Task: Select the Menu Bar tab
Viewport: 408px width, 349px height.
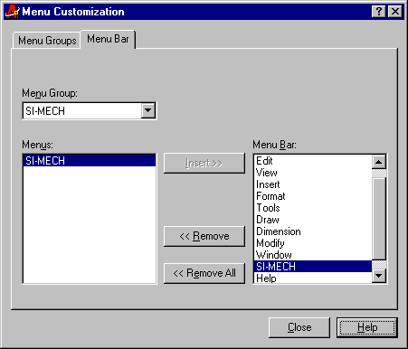Action: (108, 39)
